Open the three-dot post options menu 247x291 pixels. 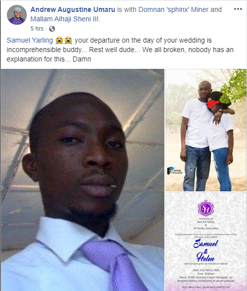pos(238,9)
